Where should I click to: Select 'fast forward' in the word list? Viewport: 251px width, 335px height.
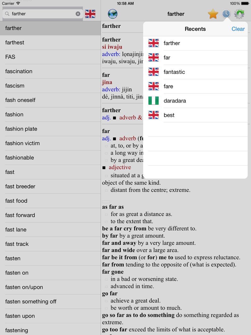(x=50, y=215)
